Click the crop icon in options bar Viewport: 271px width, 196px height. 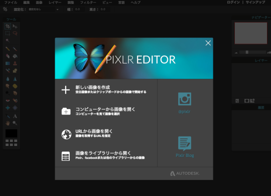[x=5, y=9]
